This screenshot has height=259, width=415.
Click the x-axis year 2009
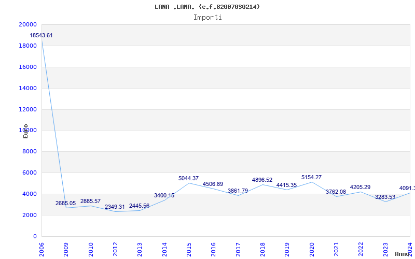66,250
